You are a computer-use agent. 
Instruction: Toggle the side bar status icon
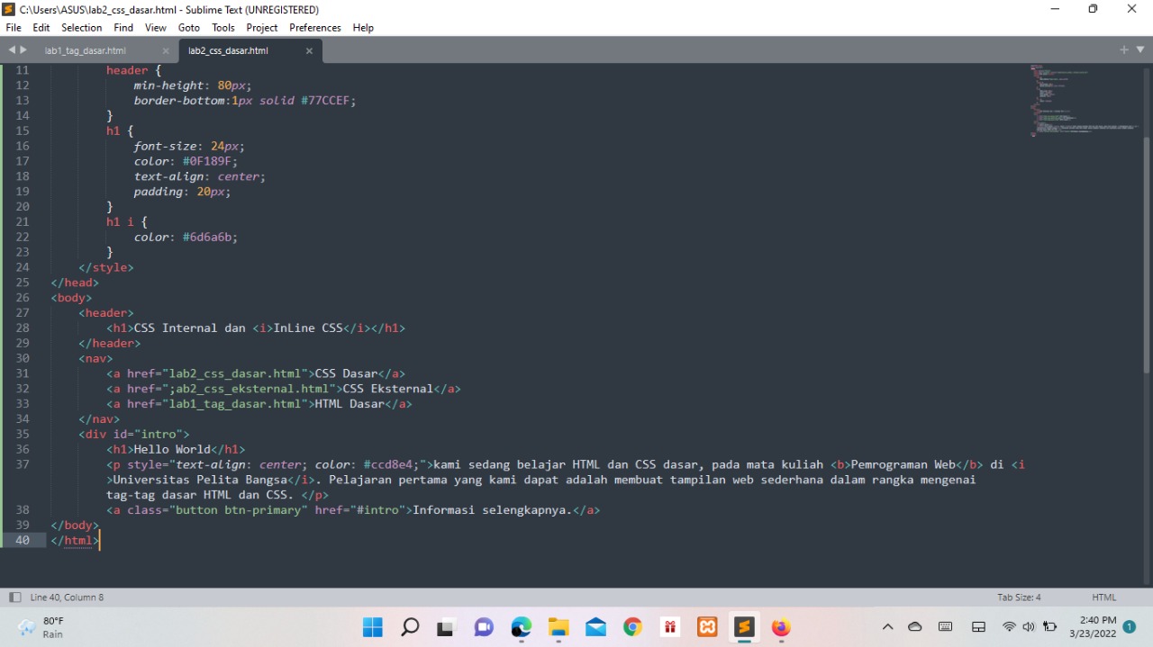pyautogui.click(x=14, y=597)
